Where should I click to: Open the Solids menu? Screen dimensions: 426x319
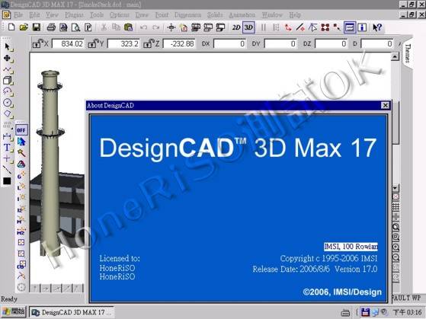pyautogui.click(x=215, y=15)
